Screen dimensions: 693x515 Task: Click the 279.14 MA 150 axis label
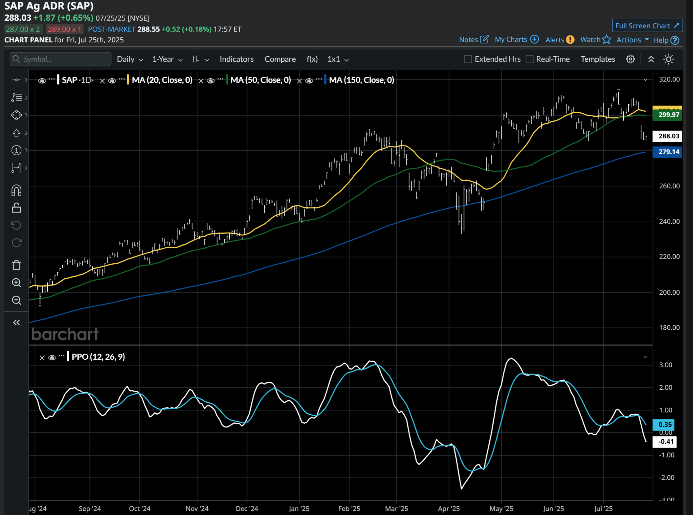[x=667, y=152]
